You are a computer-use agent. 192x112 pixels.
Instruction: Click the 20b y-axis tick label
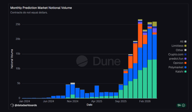[18, 39]
